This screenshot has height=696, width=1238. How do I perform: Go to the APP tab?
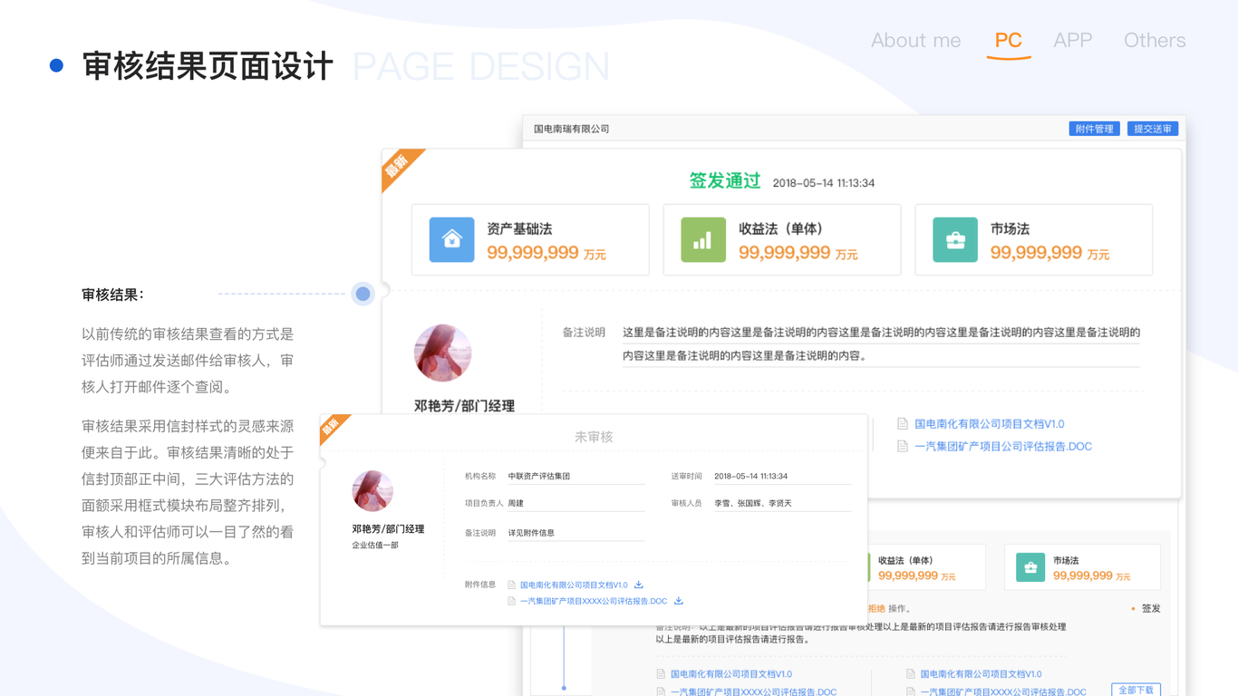coord(1073,40)
